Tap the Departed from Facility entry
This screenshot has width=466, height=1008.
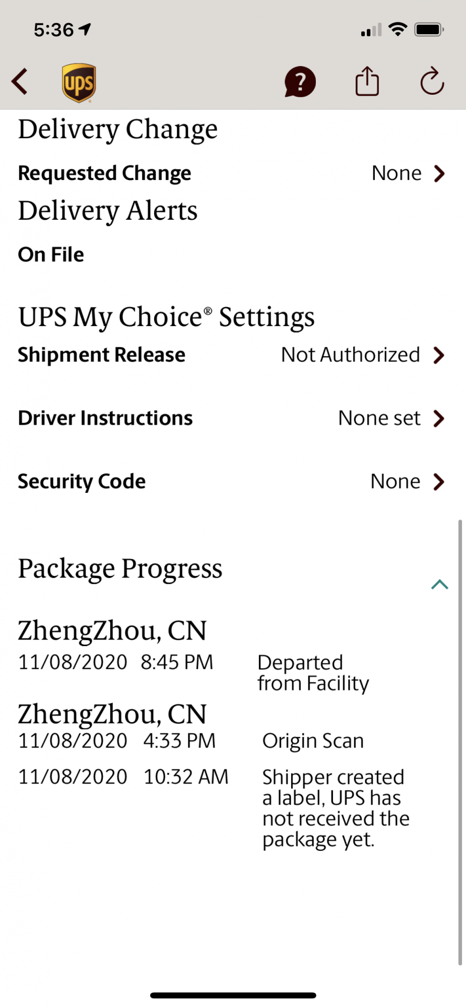click(x=313, y=673)
